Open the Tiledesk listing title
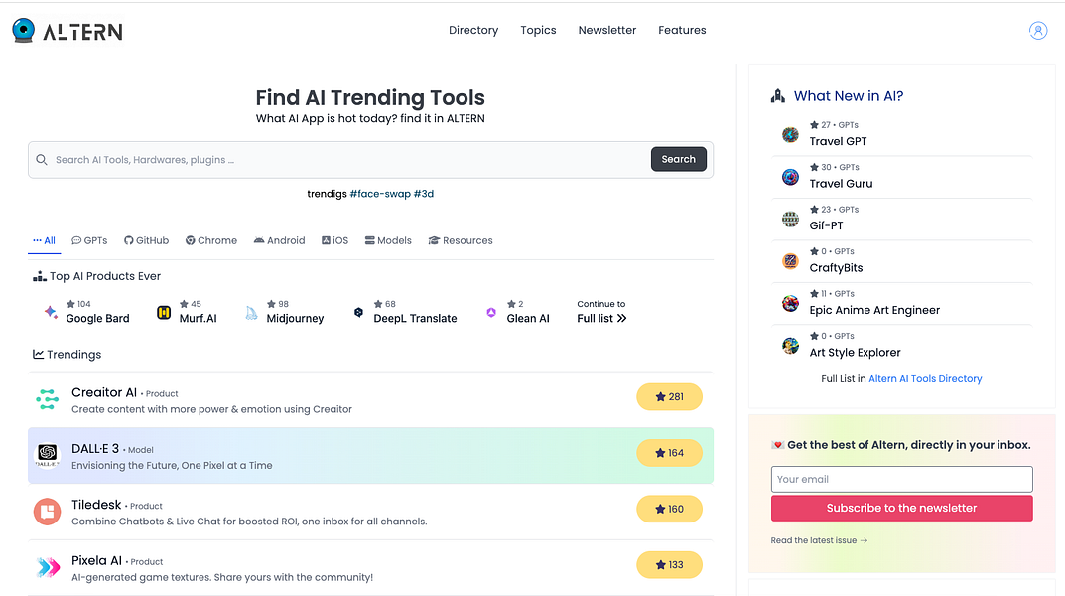 96,505
